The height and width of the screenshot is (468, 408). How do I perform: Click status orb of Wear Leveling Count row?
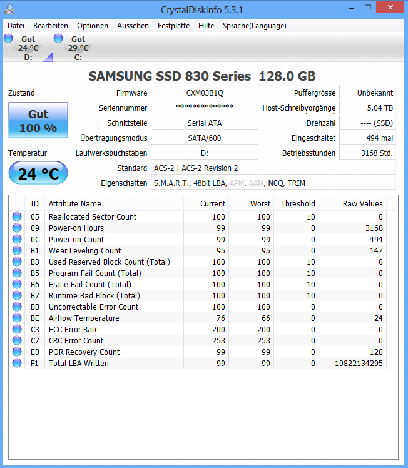tap(17, 250)
